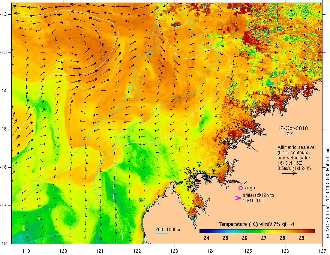Click the 25 value on temperature scale
The height and width of the screenshot is (255, 330).
pyautogui.click(x=226, y=238)
